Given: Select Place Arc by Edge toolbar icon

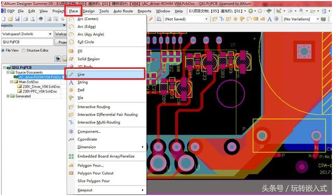Looking at the screenshot, I should point(249,19).
